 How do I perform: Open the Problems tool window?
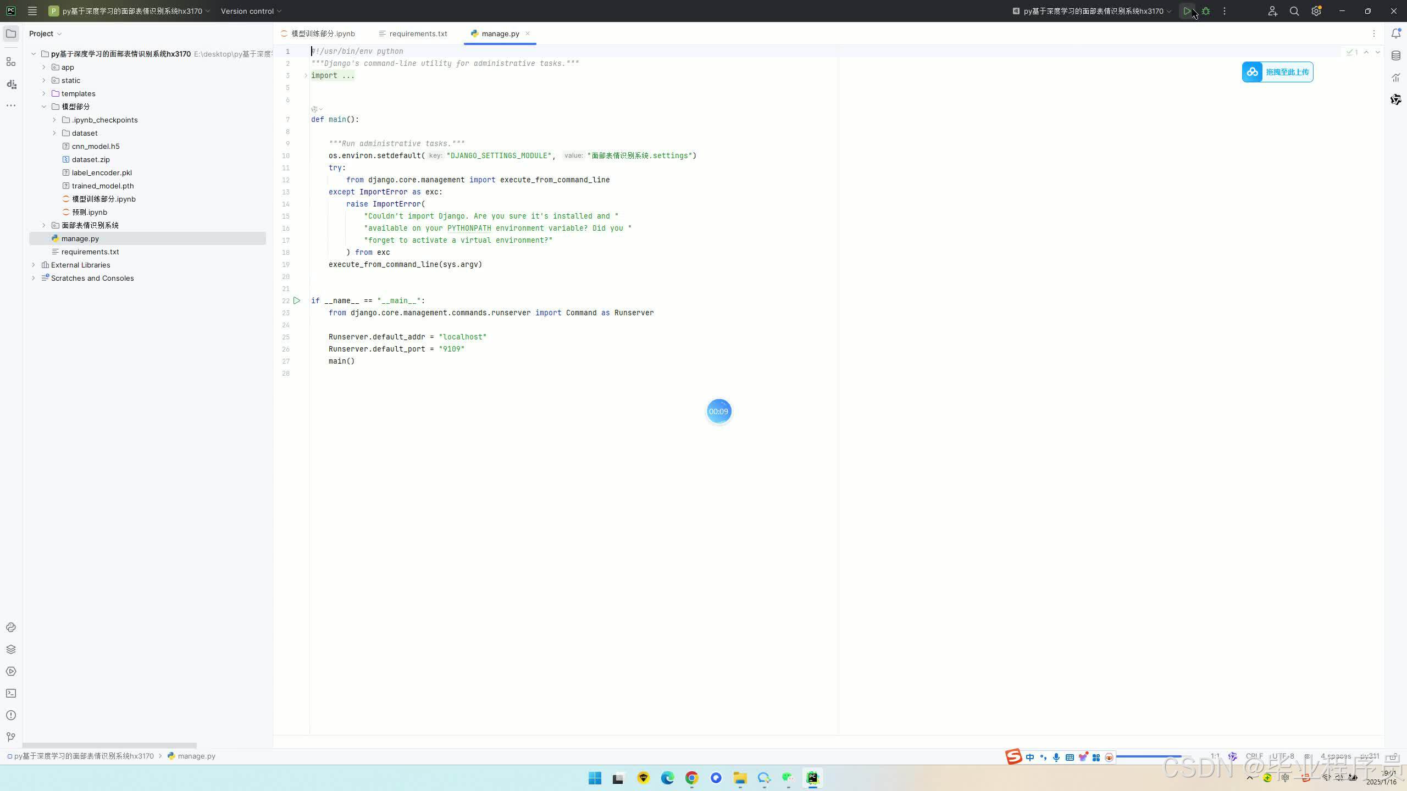pyautogui.click(x=11, y=715)
